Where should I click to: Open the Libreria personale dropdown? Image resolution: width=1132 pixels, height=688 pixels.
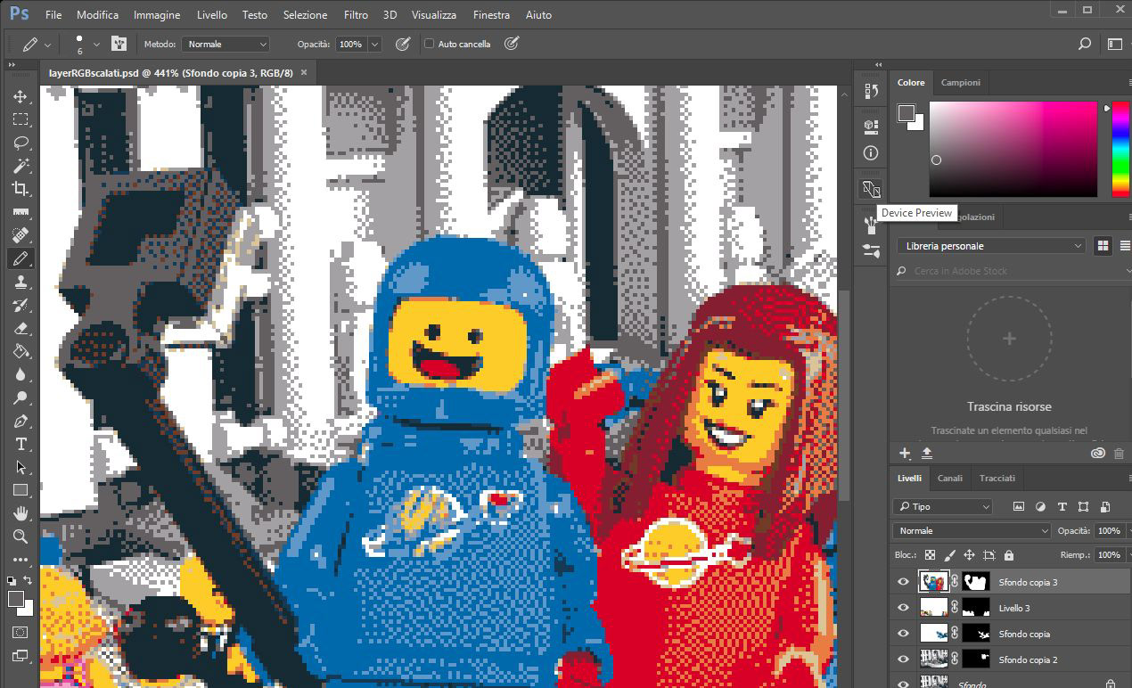click(x=991, y=246)
